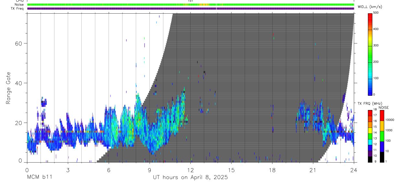398x184 pixels.
Task: Click the '10000' label in NOISE legend
Action: coord(390,120)
